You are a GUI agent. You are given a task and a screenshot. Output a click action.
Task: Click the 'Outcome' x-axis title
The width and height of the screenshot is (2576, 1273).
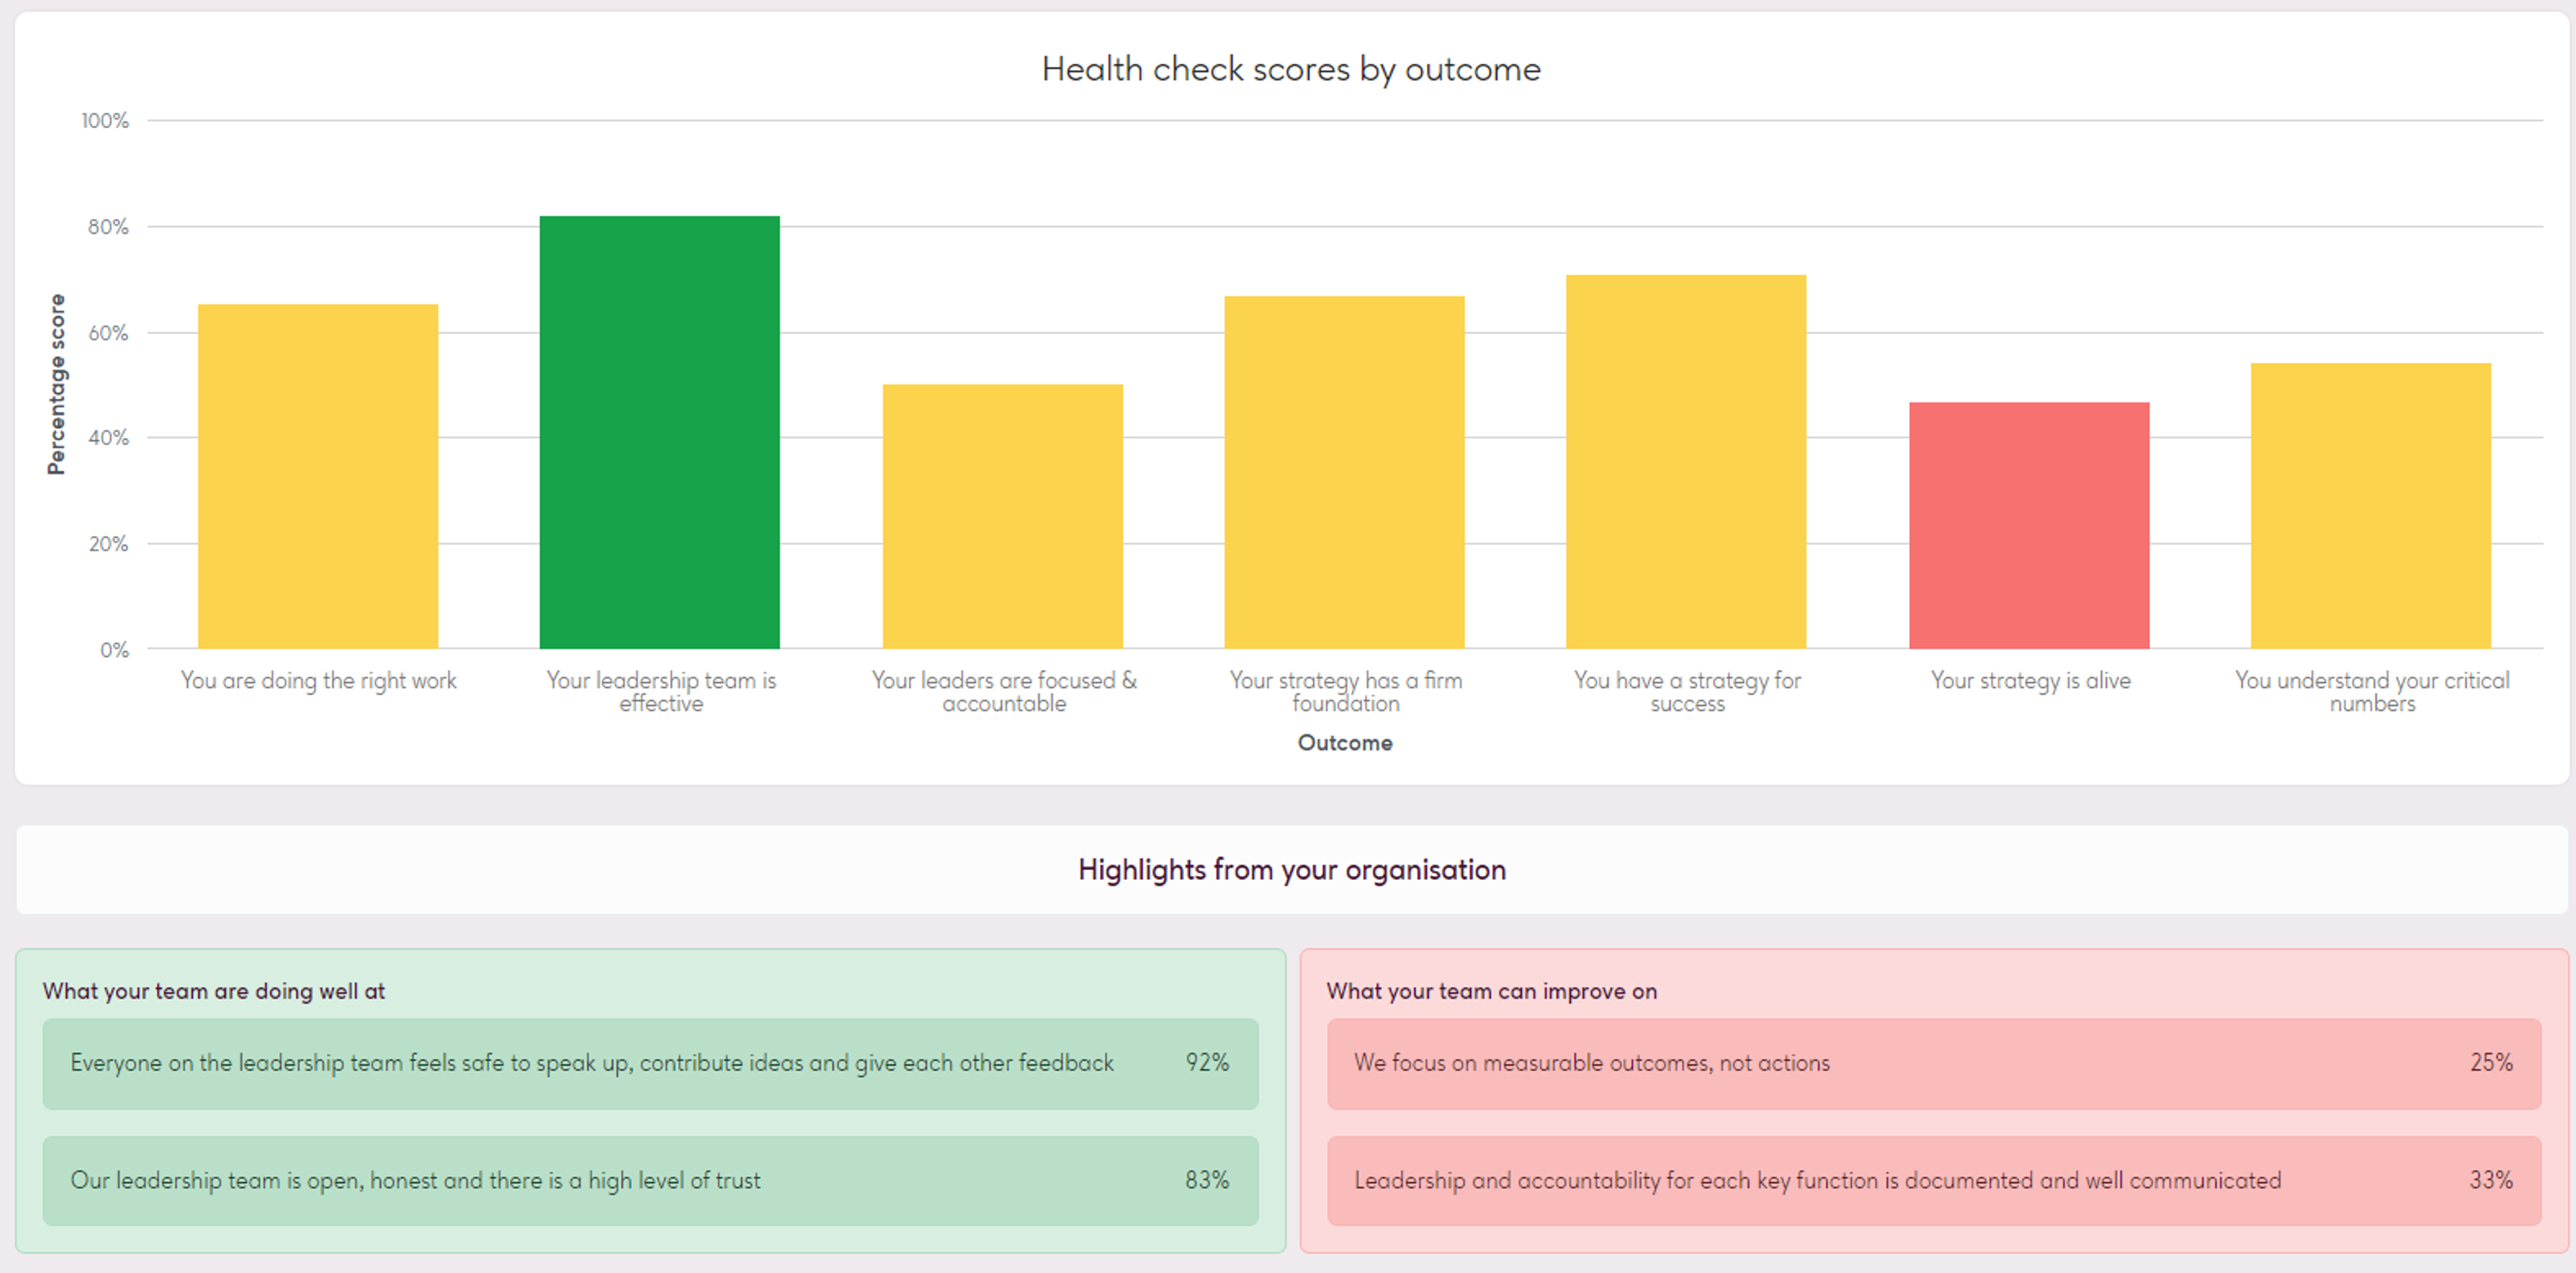coord(1344,743)
